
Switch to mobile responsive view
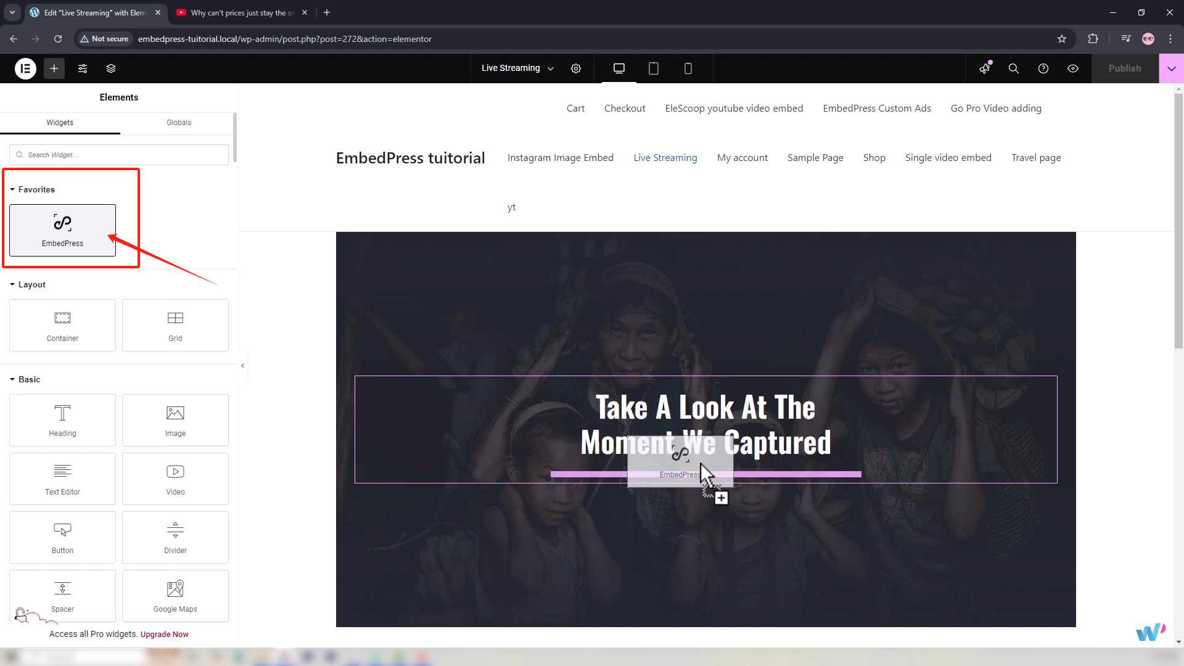pyautogui.click(x=688, y=68)
